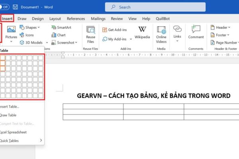Toggle the AutoSave Off switch
This screenshot has height=159, width=239.
coord(4,7)
